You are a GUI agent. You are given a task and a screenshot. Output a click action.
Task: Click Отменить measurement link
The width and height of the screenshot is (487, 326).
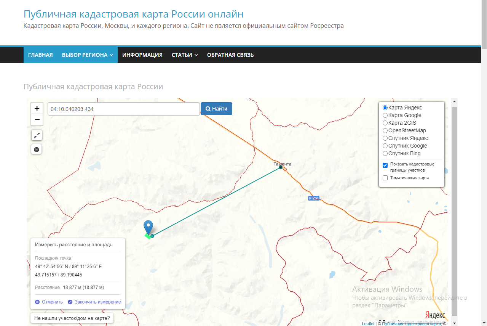(49, 302)
